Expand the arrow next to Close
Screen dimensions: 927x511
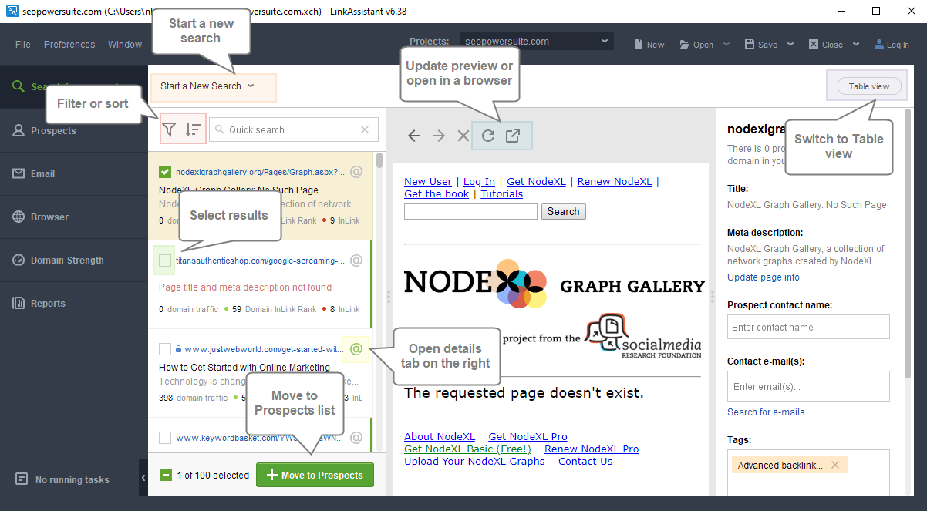point(856,45)
